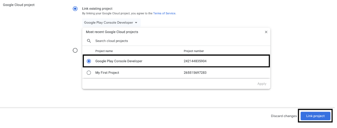337x128 pixels.
Task: Select the Google Play Console Developer radio button
Action: (x=89, y=61)
